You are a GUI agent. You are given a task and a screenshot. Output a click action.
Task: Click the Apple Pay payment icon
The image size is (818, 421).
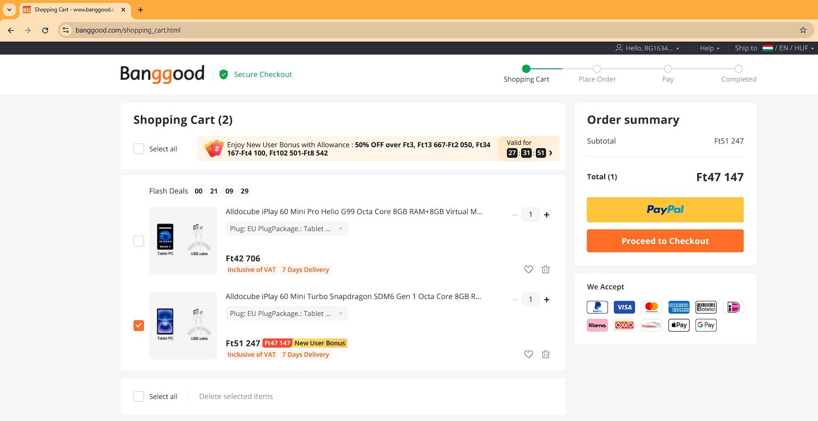click(679, 325)
